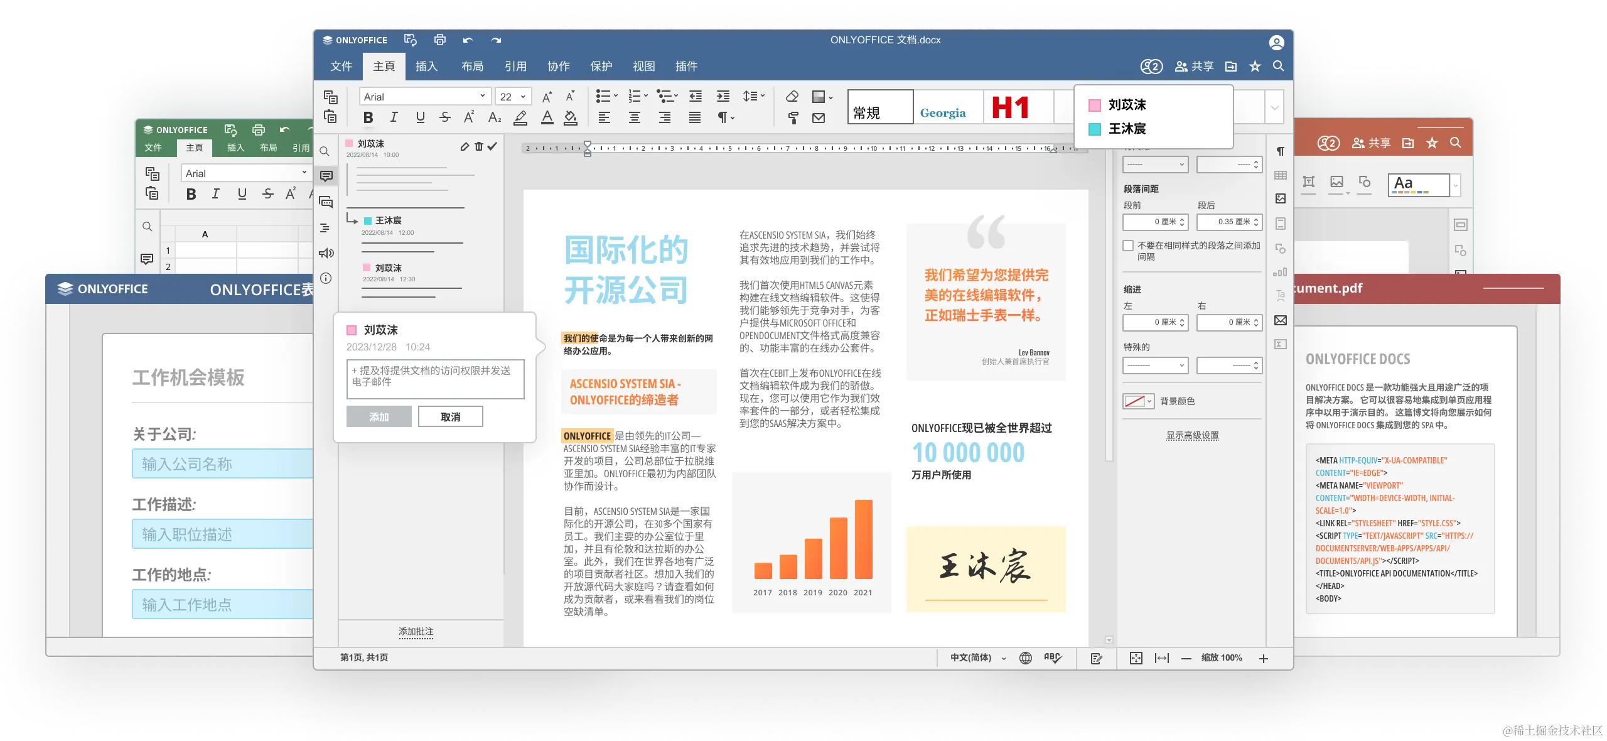Open the comments panel in left sidebar

coord(326,176)
